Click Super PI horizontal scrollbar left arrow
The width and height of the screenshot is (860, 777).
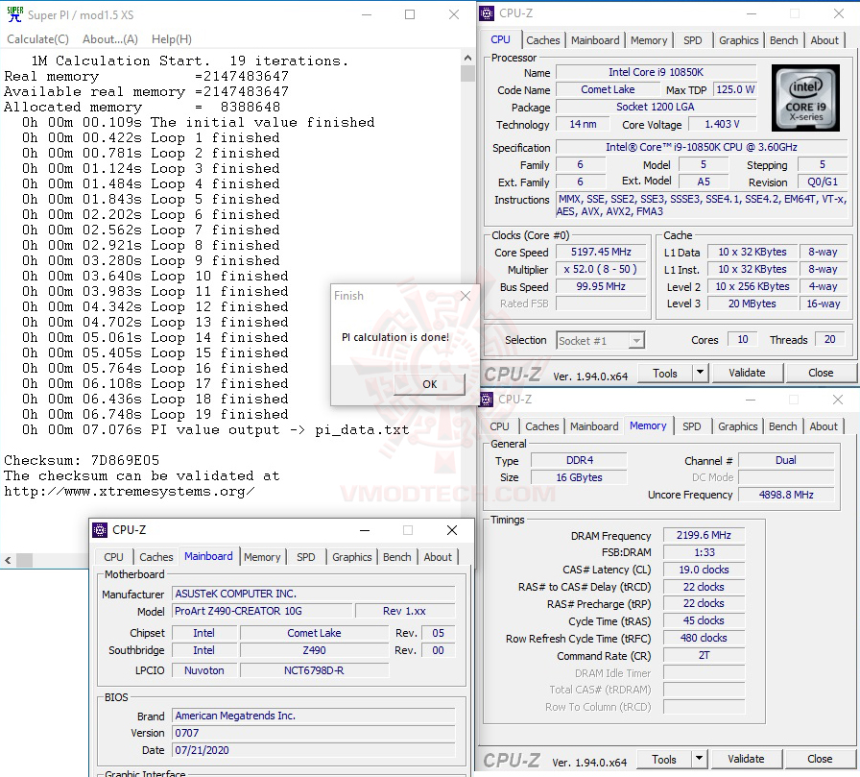coord(8,560)
